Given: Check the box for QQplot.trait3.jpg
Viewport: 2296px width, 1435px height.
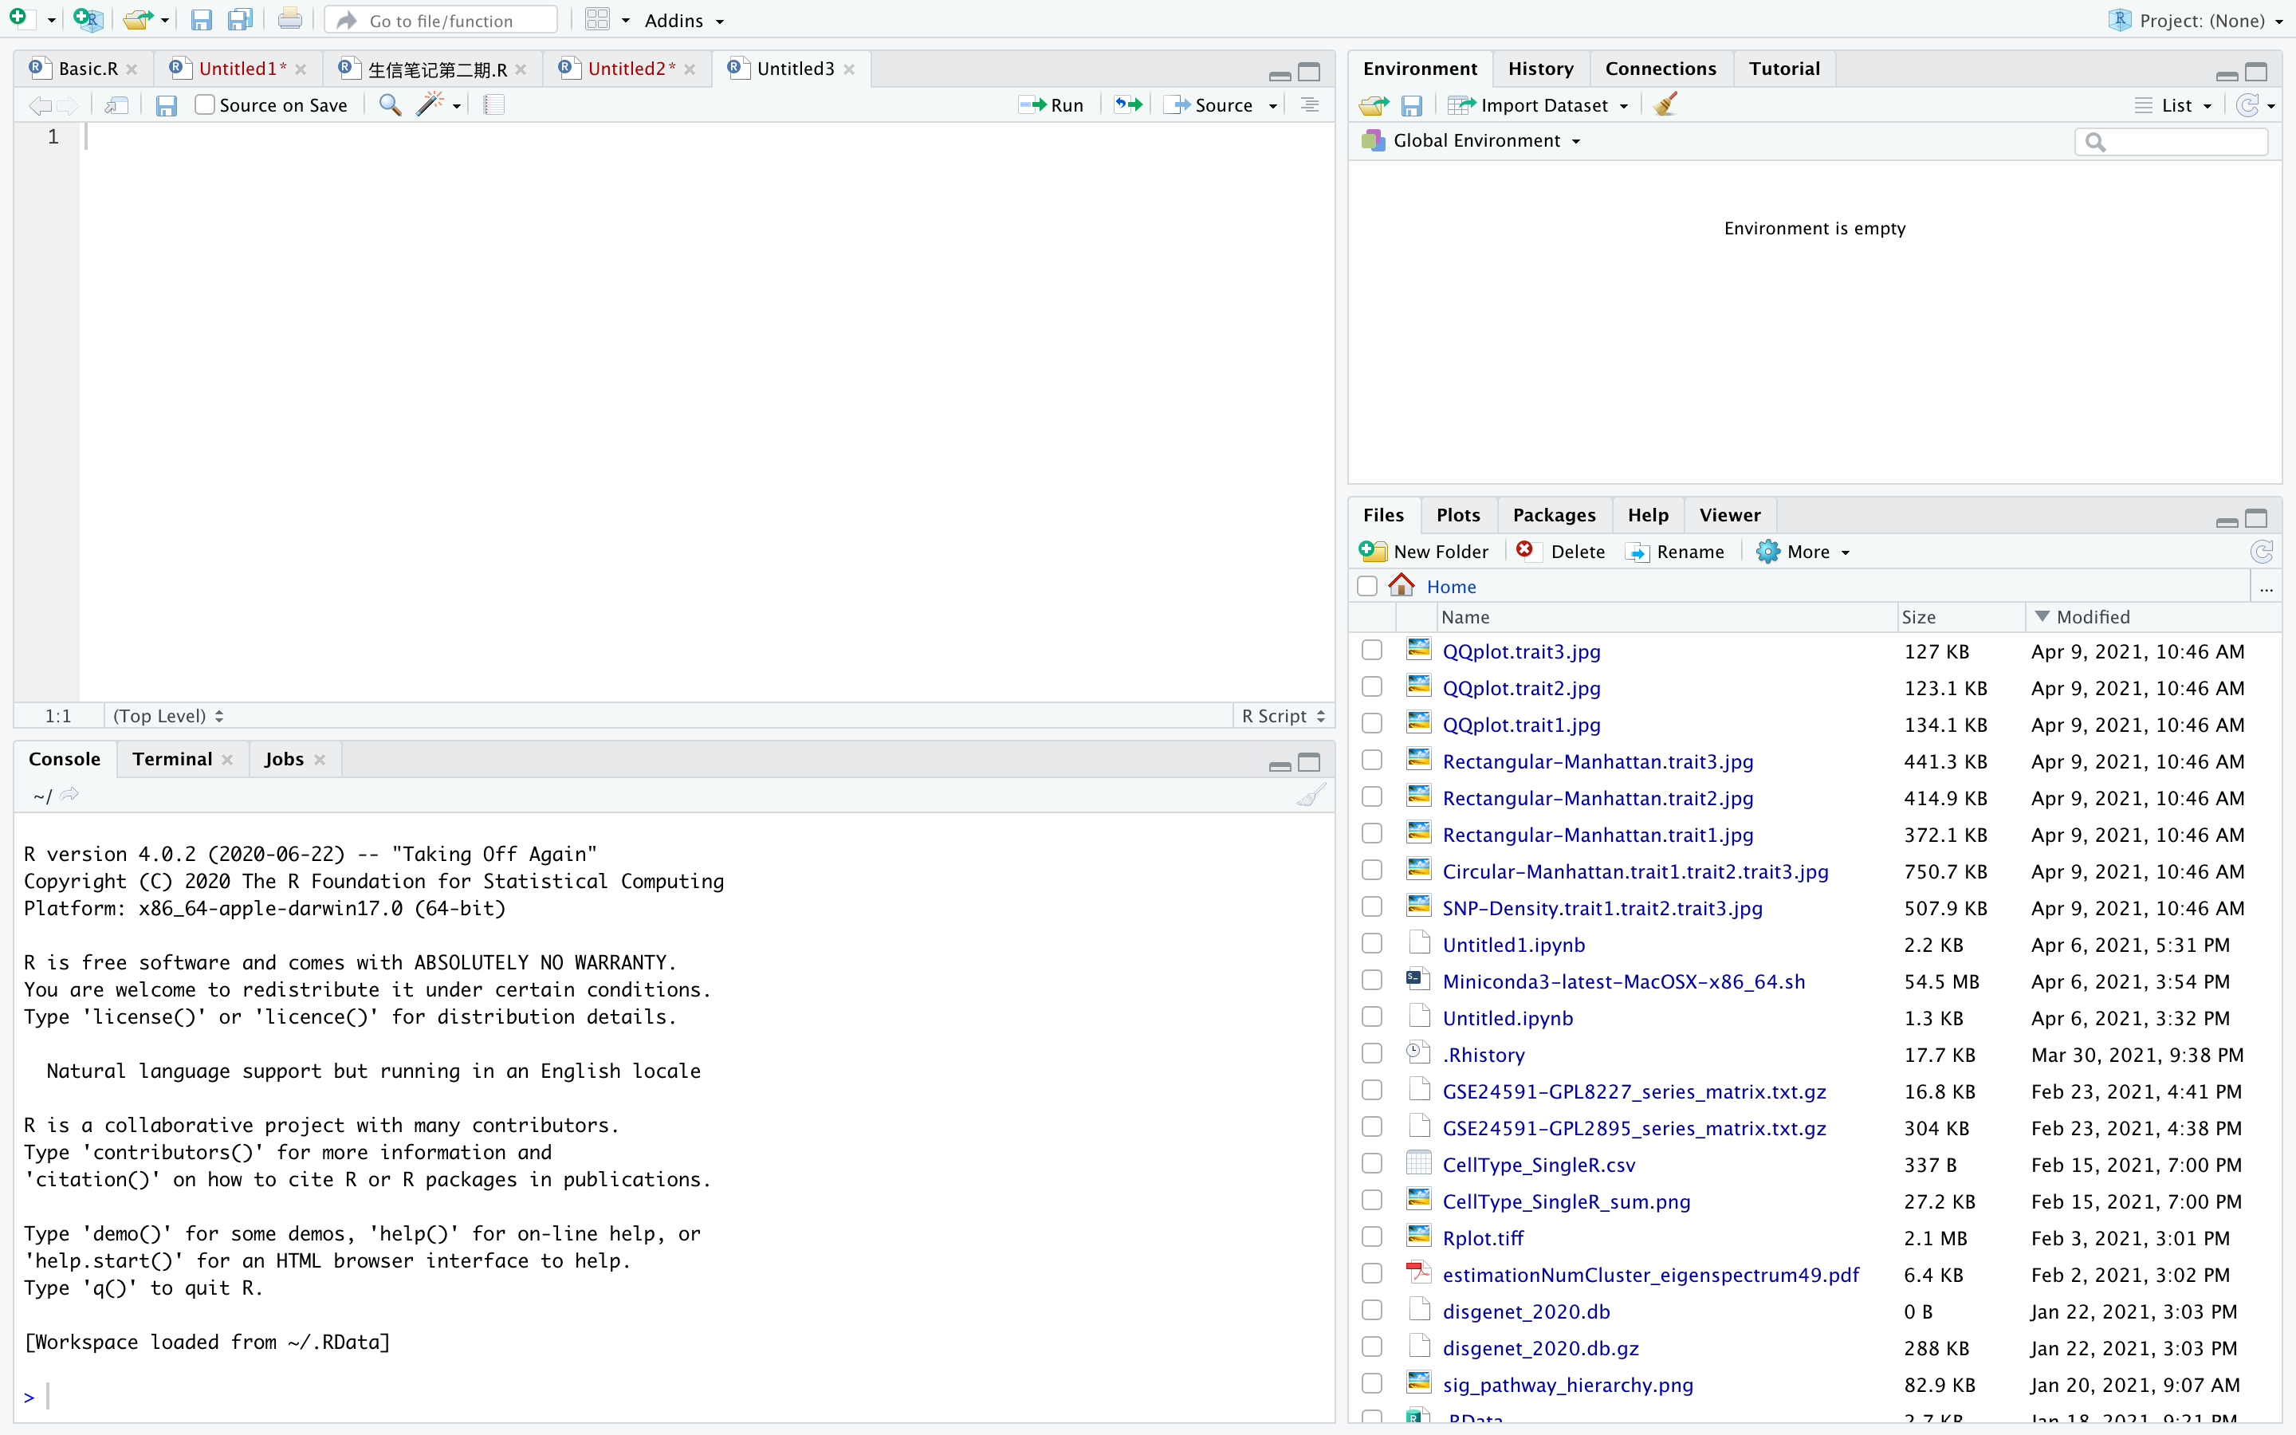Looking at the screenshot, I should click(1372, 651).
